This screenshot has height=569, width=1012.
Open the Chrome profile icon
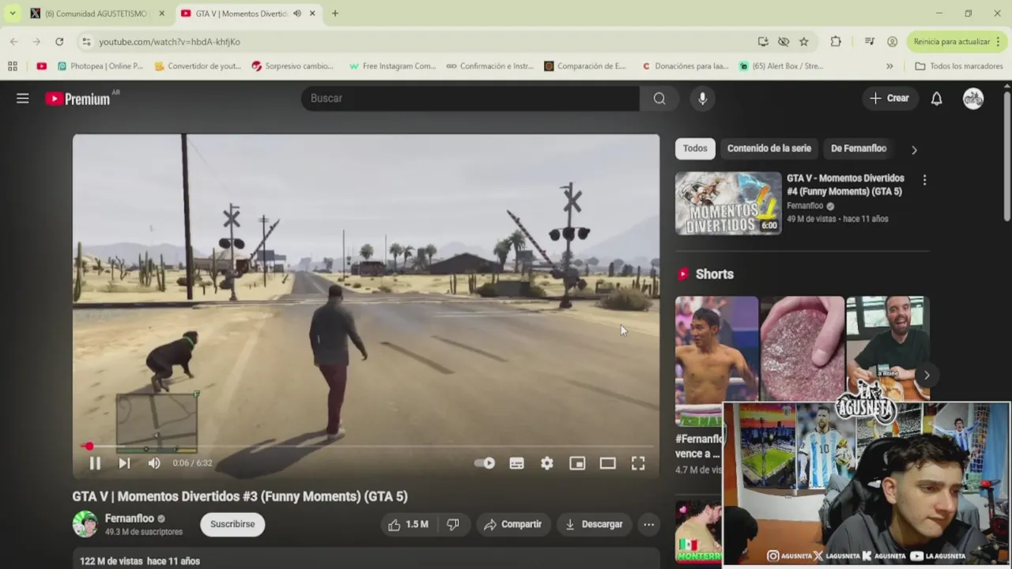(x=892, y=41)
